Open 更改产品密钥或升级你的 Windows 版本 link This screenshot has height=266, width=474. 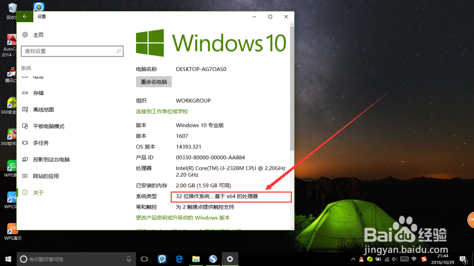click(183, 218)
